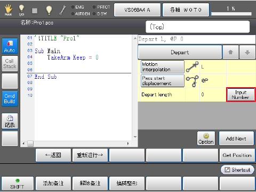Click the 重新进行→ redo button
The width and height of the screenshot is (256, 192).
[90, 155]
